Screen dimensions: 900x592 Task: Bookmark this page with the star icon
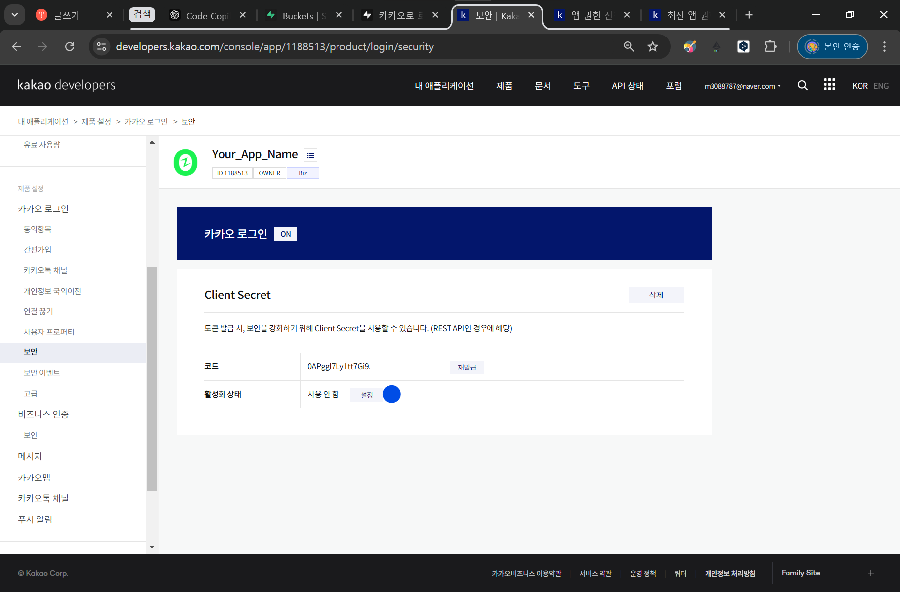[x=653, y=46]
